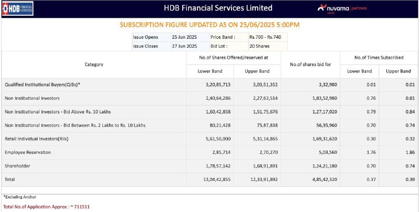Select the Total row label

pyautogui.click(x=9, y=179)
